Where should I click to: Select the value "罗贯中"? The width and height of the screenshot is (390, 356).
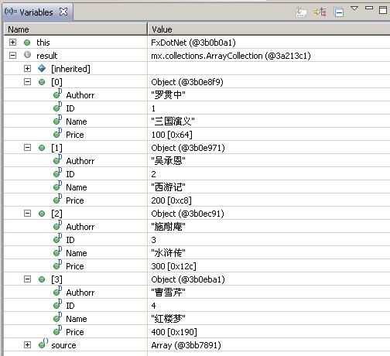[168, 95]
